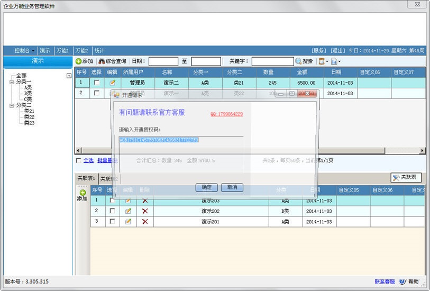This screenshot has height=291, width=430.
Task: Click the 关联表 tools button
Action: [406, 177]
